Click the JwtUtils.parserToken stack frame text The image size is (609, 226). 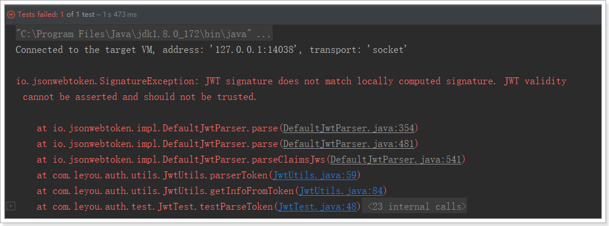click(x=152, y=175)
